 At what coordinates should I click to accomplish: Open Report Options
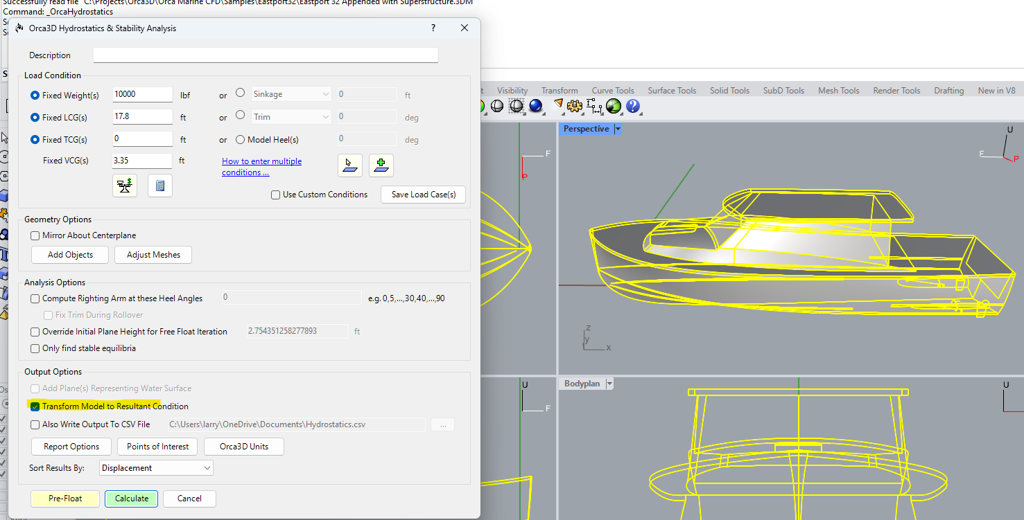coord(71,447)
